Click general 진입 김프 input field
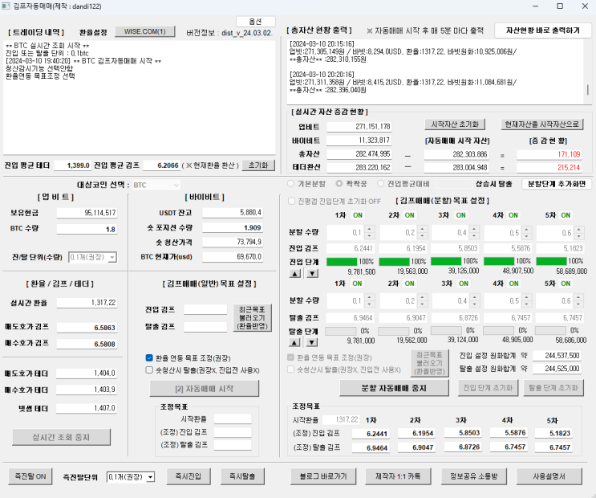 [x=205, y=309]
